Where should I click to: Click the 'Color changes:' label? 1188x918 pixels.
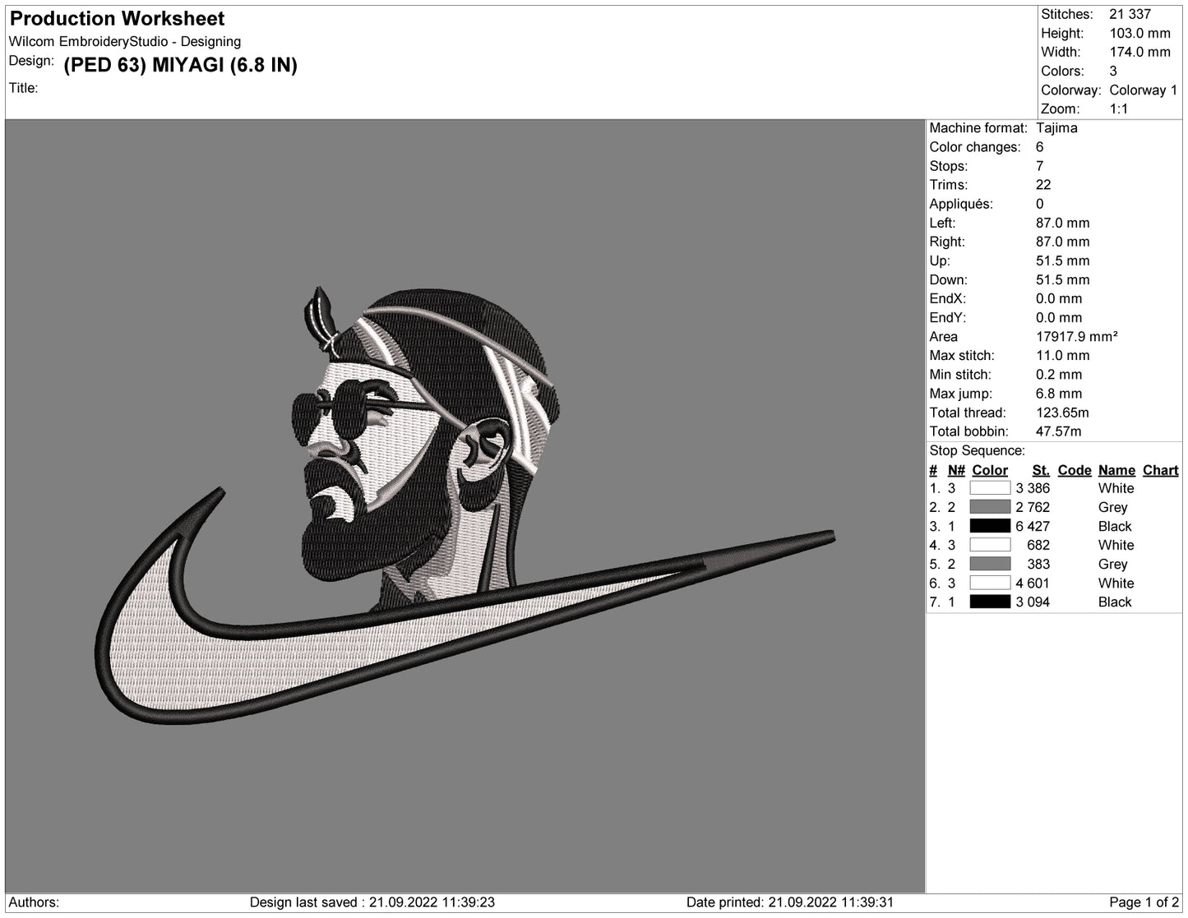pos(975,147)
